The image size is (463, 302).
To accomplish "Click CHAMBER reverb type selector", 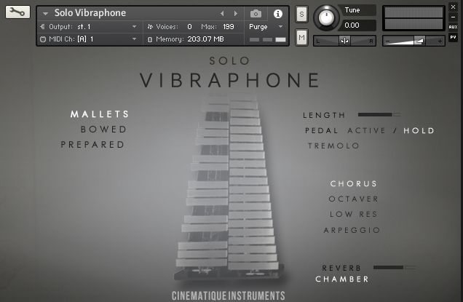I will [x=342, y=279].
